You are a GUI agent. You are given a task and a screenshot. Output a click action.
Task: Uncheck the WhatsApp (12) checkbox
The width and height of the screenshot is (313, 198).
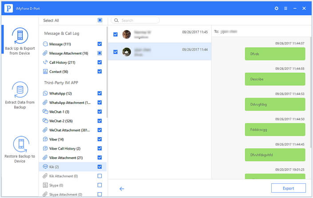[x=99, y=93]
